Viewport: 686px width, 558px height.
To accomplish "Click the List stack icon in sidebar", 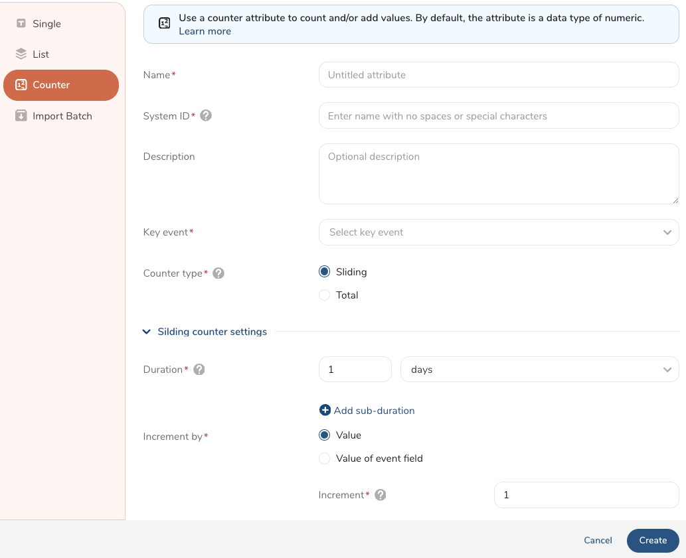I will (21, 54).
